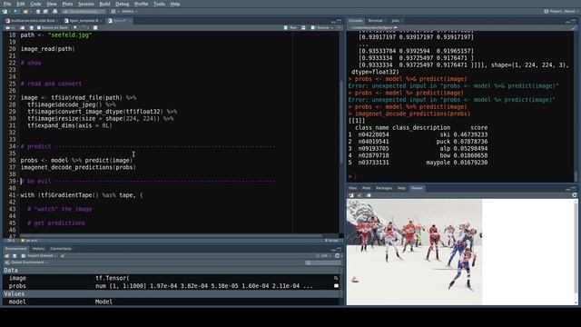The width and height of the screenshot is (581, 327).
Task: Switch to the first Rmd source tab
Action: [x=33, y=21]
